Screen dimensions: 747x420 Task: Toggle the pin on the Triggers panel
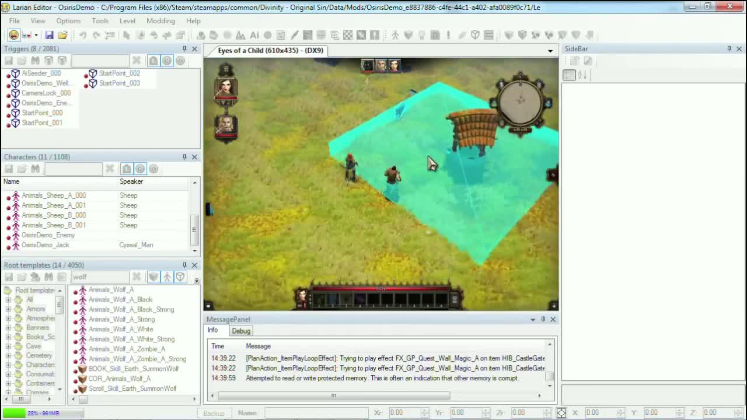pos(184,49)
